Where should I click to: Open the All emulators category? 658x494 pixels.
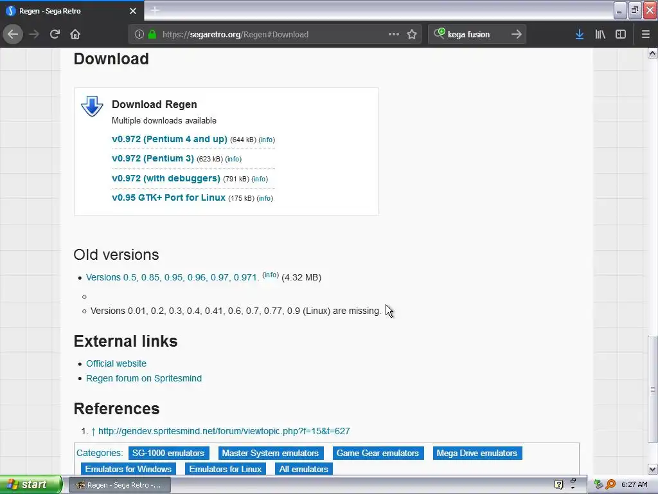point(304,469)
